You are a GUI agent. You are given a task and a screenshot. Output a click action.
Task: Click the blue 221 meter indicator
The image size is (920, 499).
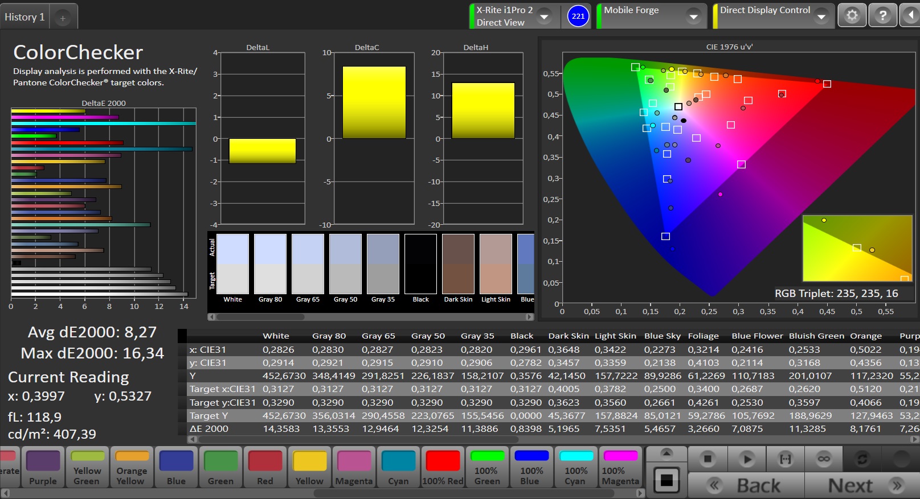coord(578,16)
